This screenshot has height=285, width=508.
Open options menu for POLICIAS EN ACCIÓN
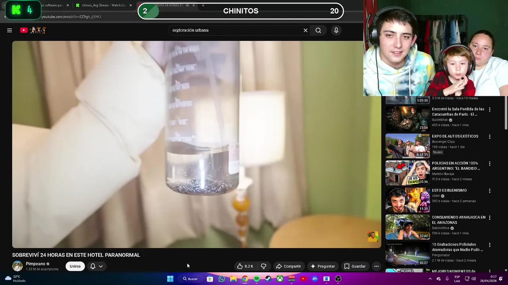[x=489, y=163]
